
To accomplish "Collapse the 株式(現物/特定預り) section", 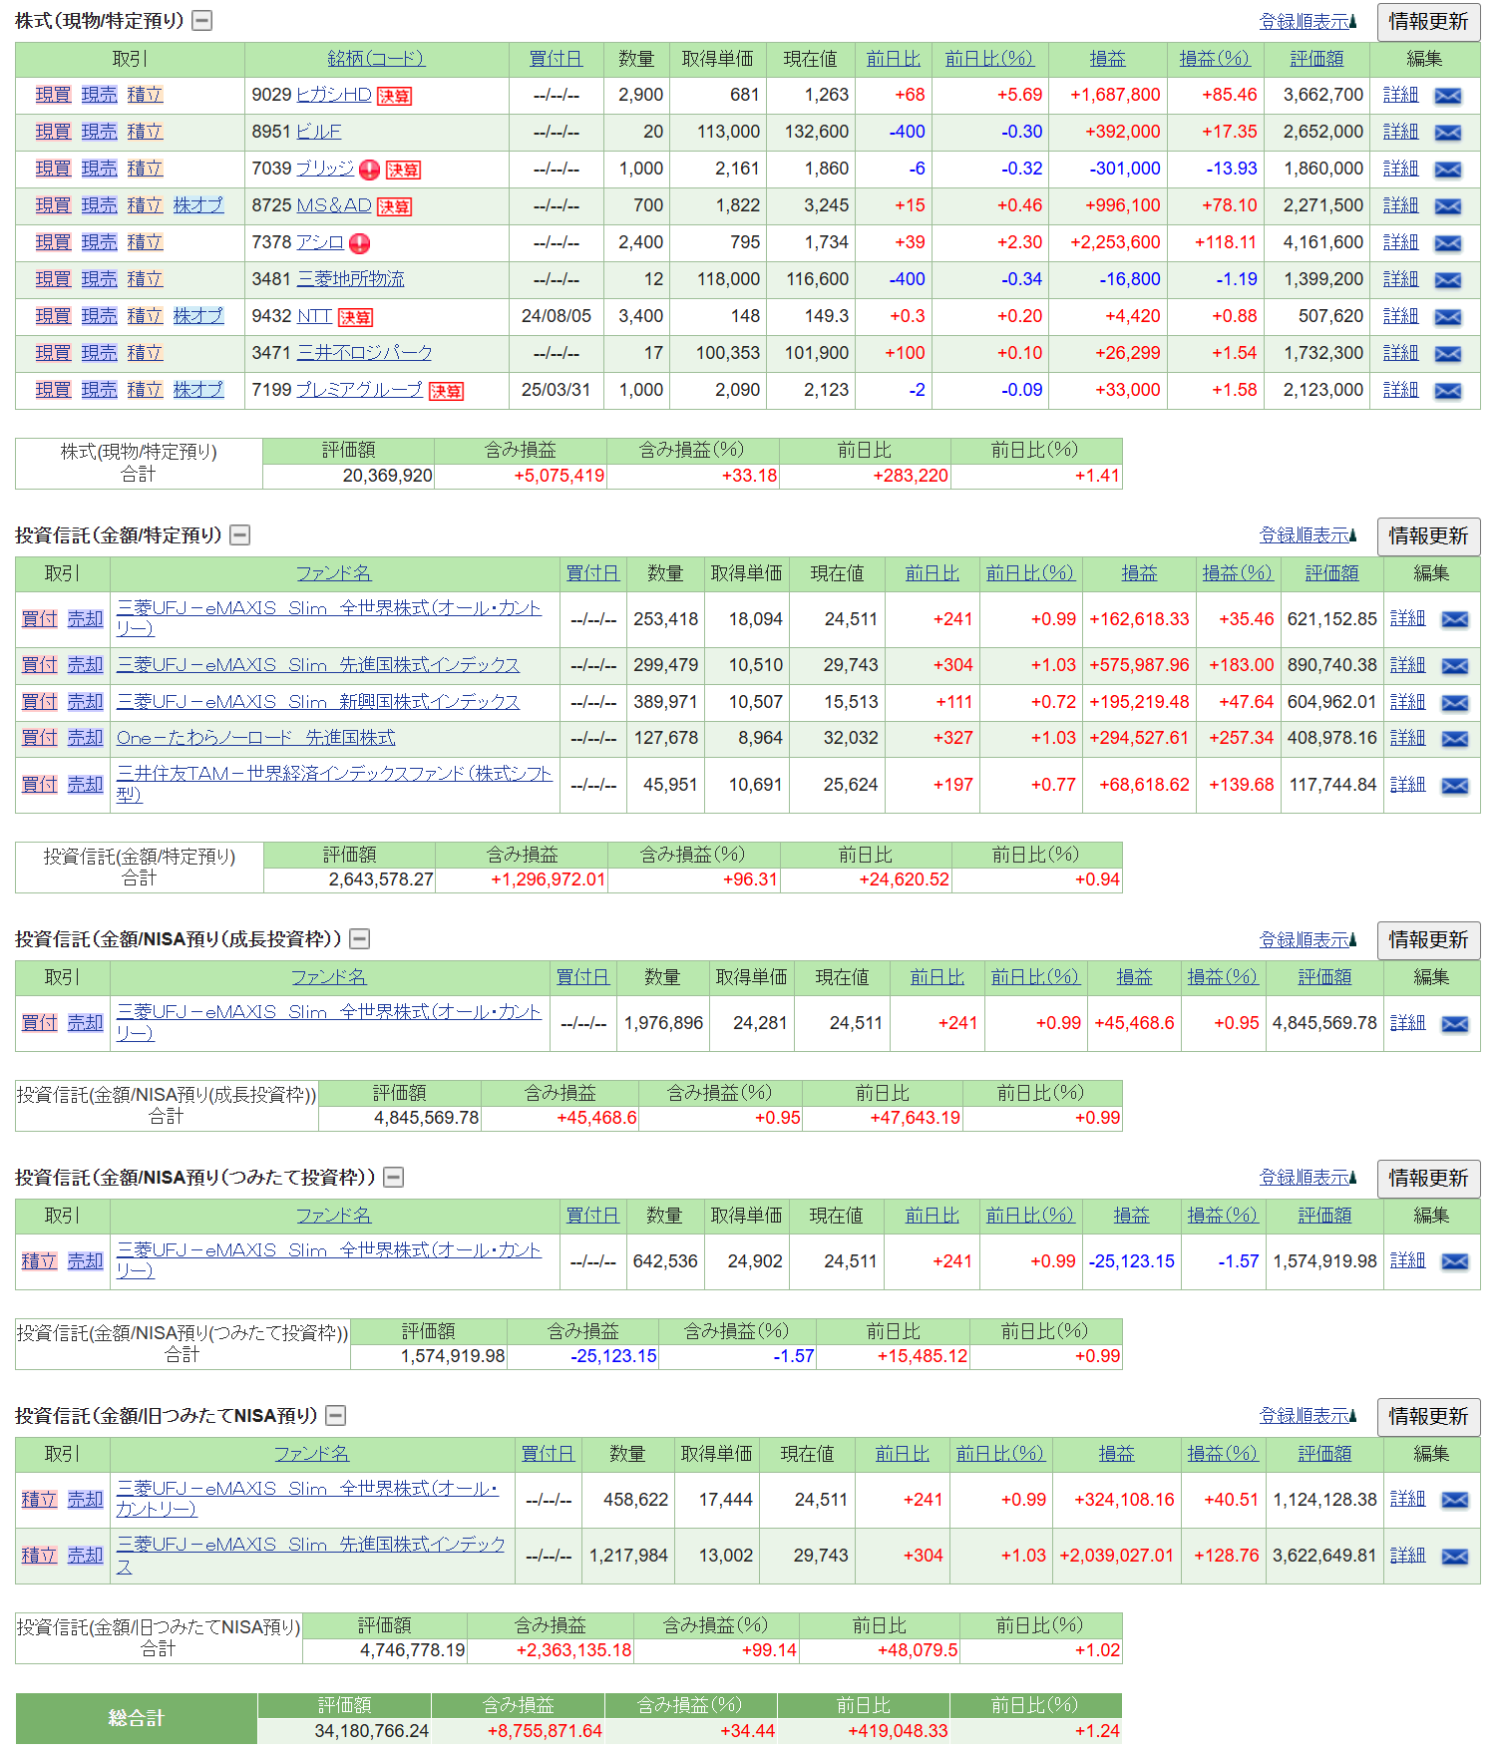I will coord(202,21).
